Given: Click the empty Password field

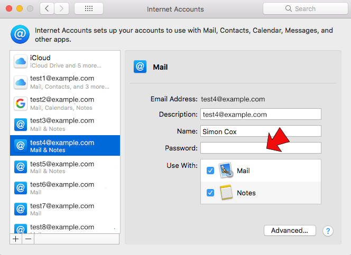Looking at the screenshot, I should click(x=261, y=148).
